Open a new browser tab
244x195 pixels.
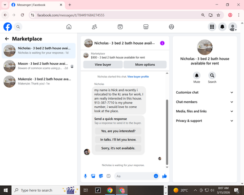(70, 5)
